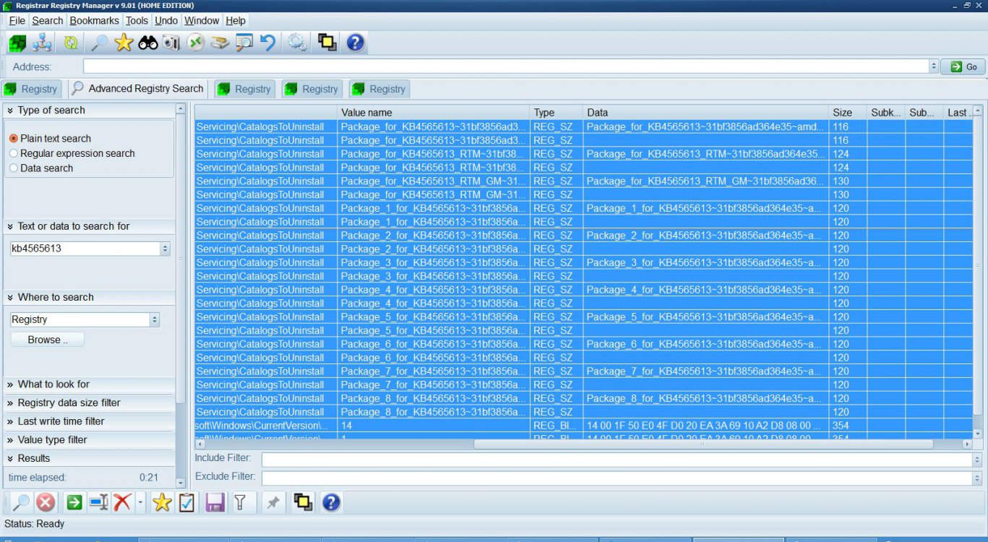This screenshot has height=542, width=988.
Task: Click the camera snapshot icon
Action: pyautogui.click(x=171, y=43)
